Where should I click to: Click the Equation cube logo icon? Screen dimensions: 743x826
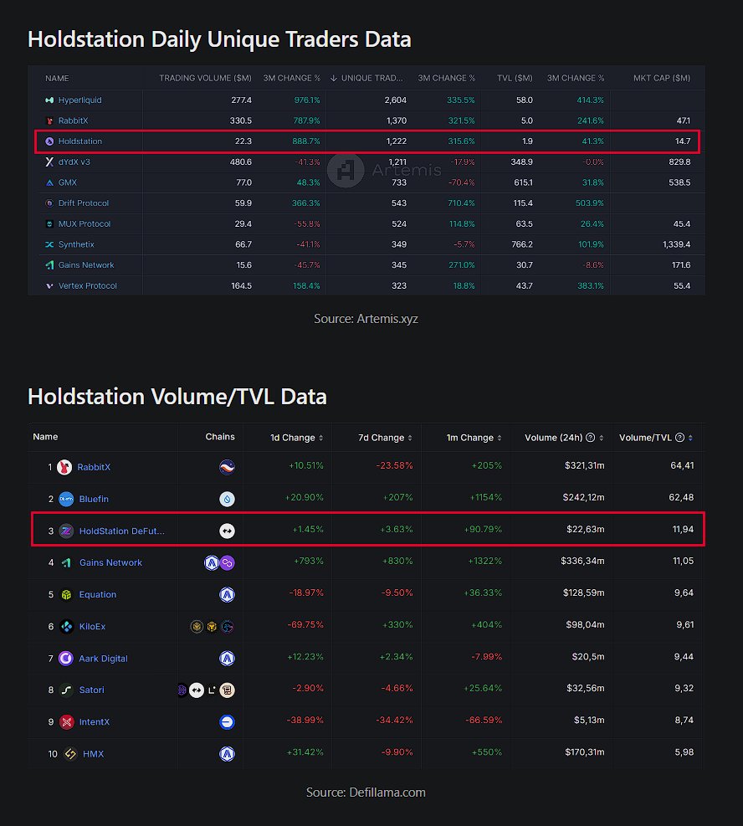(66, 595)
